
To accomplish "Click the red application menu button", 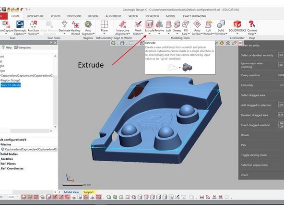I will point(3,16).
